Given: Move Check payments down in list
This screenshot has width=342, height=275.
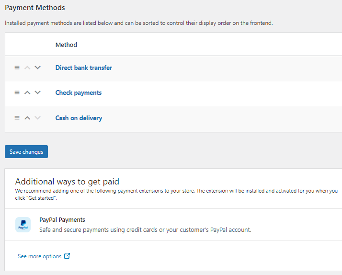Looking at the screenshot, I should click(x=38, y=92).
